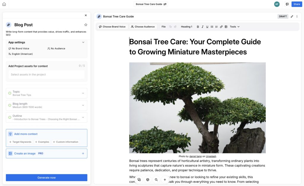304x186 pixels.
Task: Click the Topic status circle
Action: pyautogui.click(x=10, y=93)
